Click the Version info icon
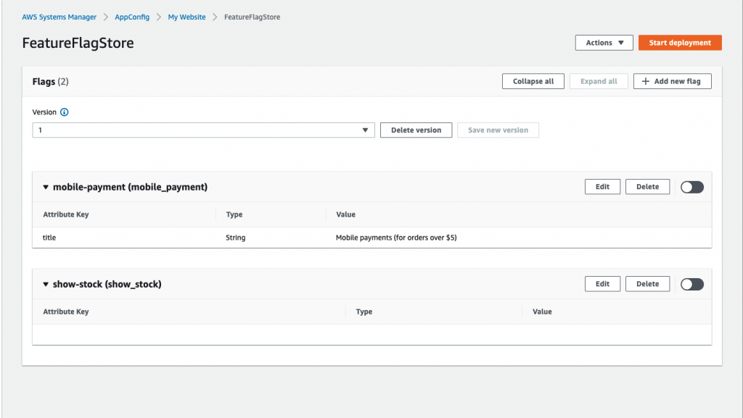Screen dimensions: 743x418 pyautogui.click(x=65, y=112)
